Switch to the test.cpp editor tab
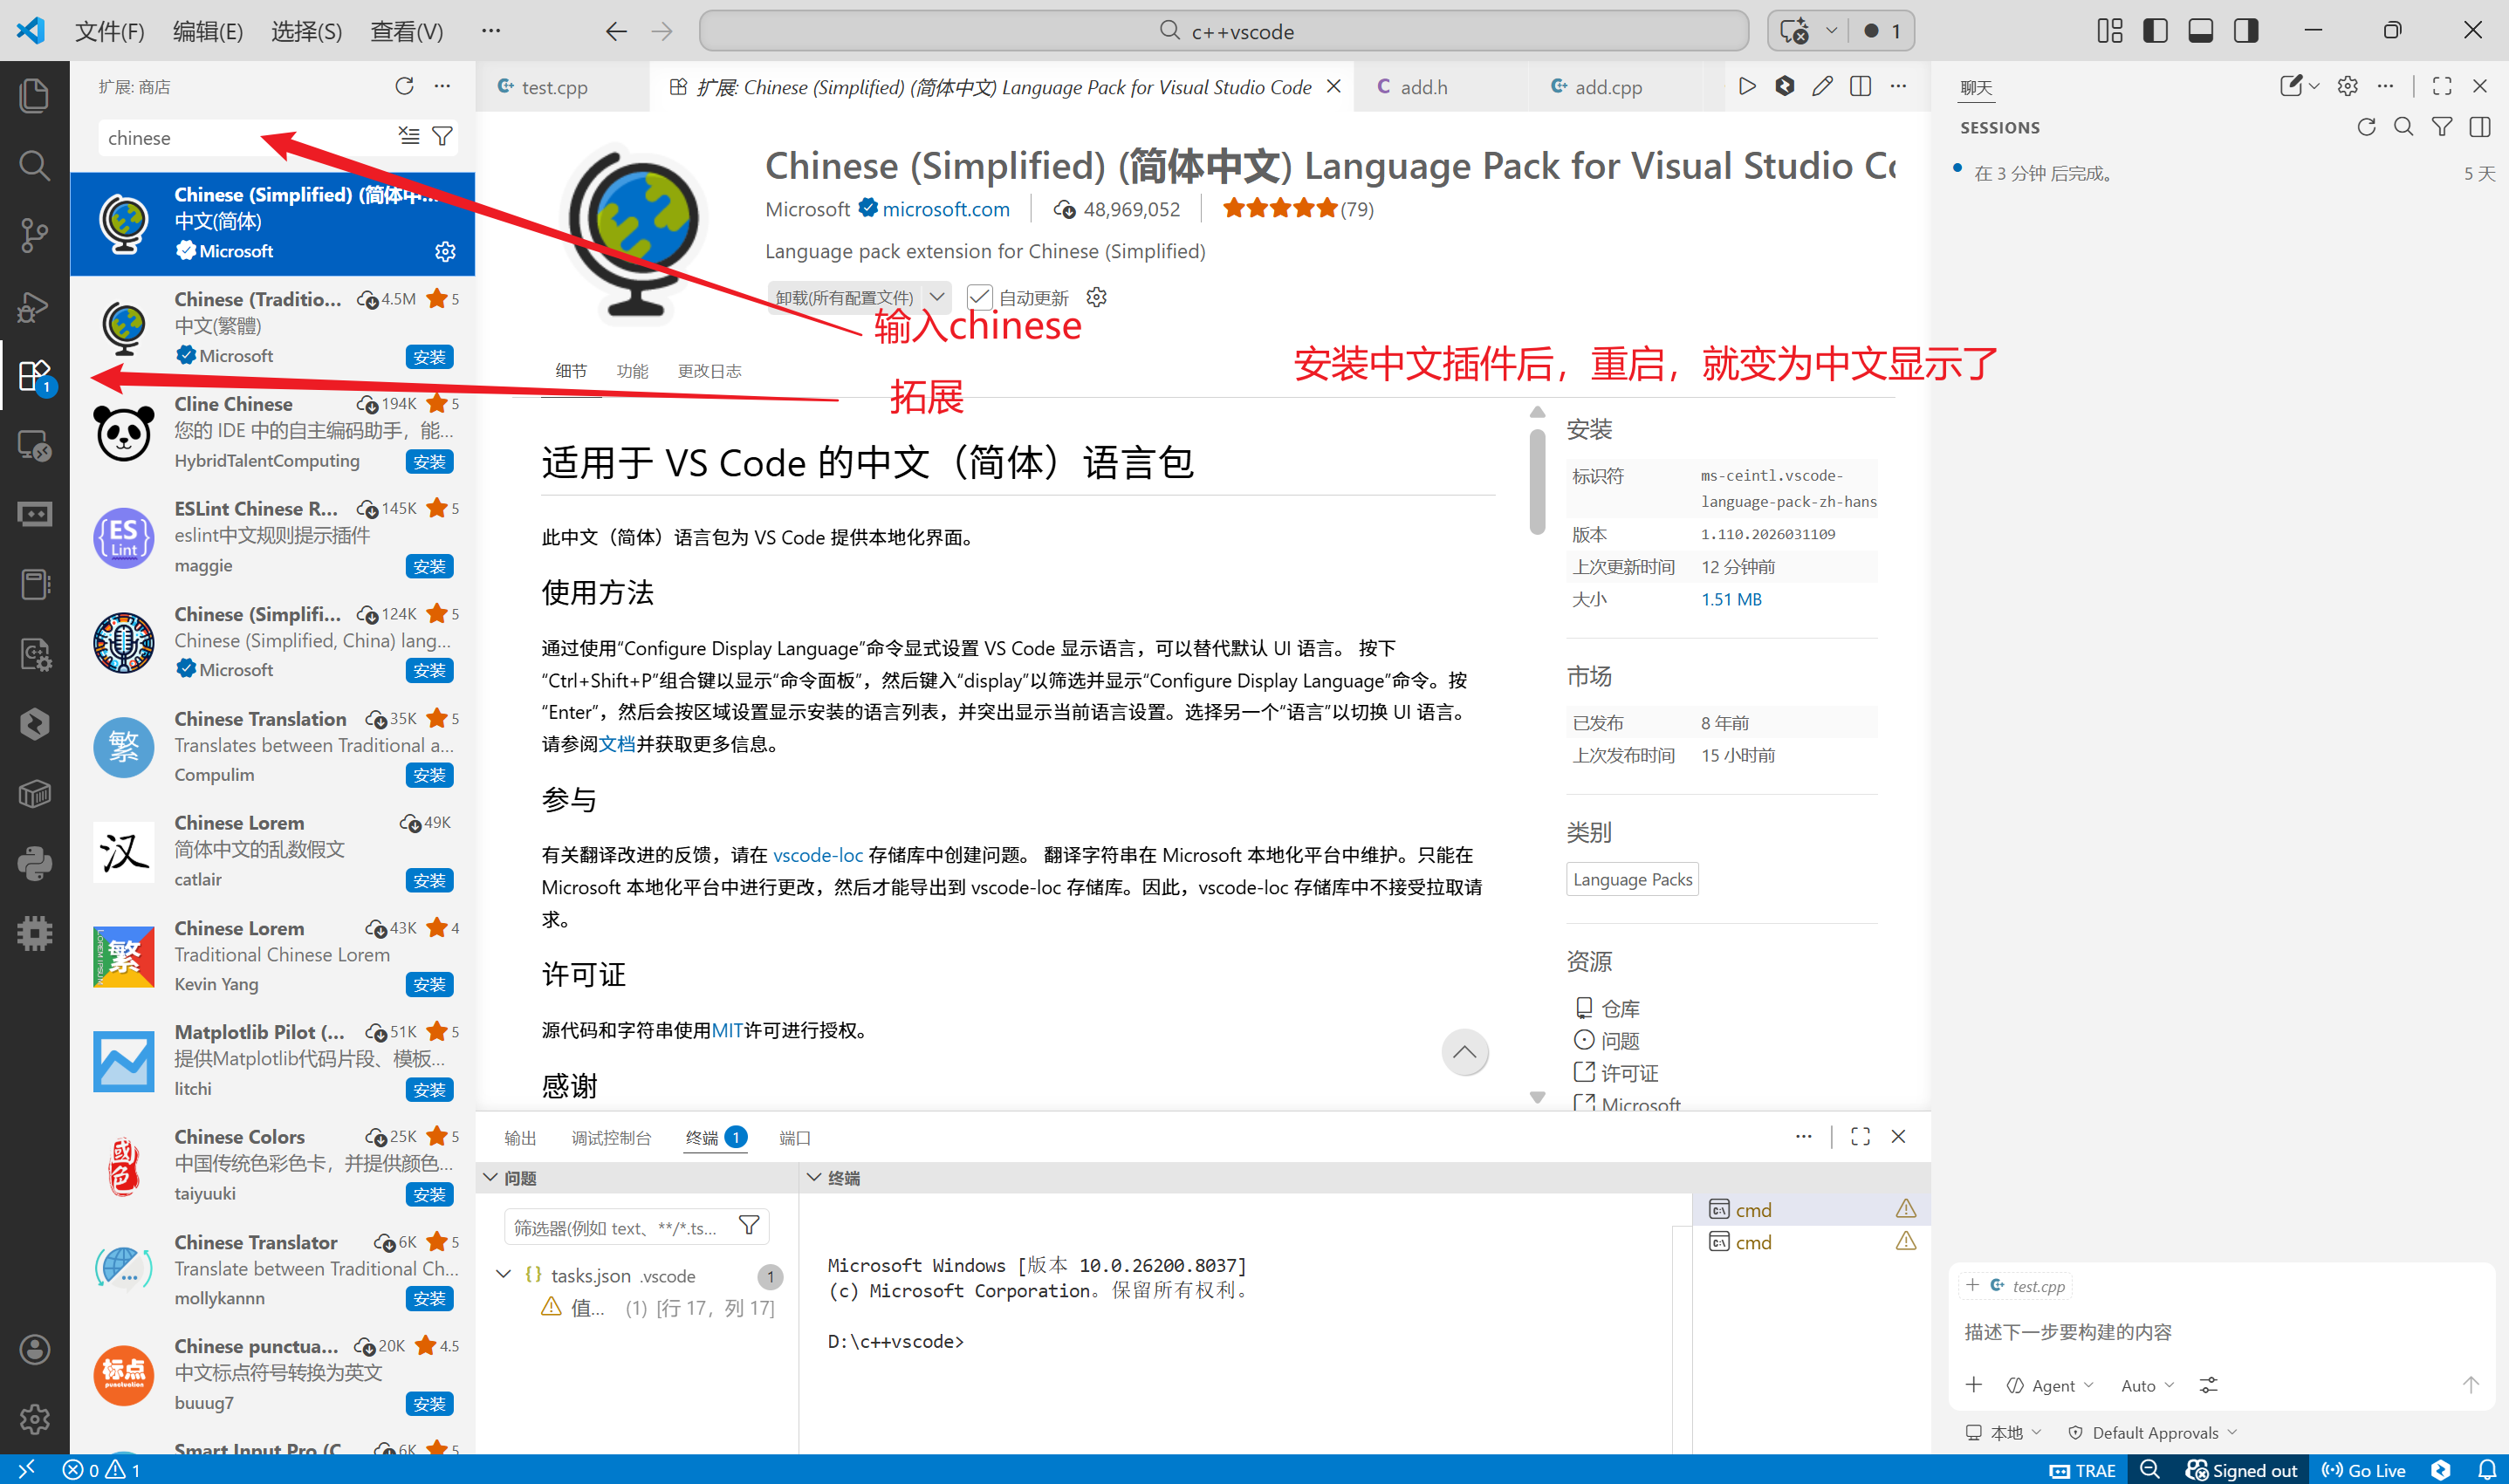2509x1484 pixels. pyautogui.click(x=555, y=87)
